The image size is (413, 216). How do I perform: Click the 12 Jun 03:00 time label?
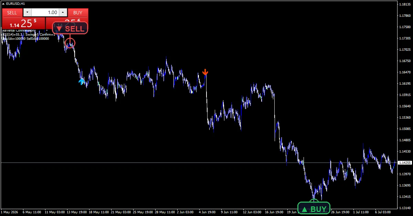(253, 212)
